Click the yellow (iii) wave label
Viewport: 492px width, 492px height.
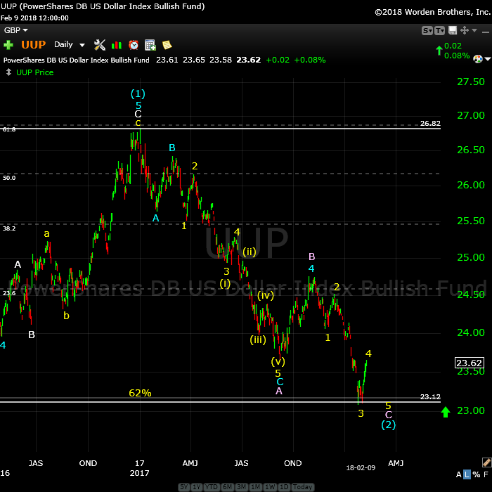point(258,339)
